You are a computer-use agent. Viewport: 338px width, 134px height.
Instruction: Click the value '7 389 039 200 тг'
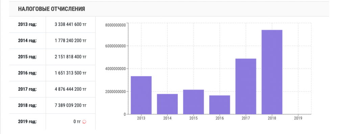coord(71,105)
